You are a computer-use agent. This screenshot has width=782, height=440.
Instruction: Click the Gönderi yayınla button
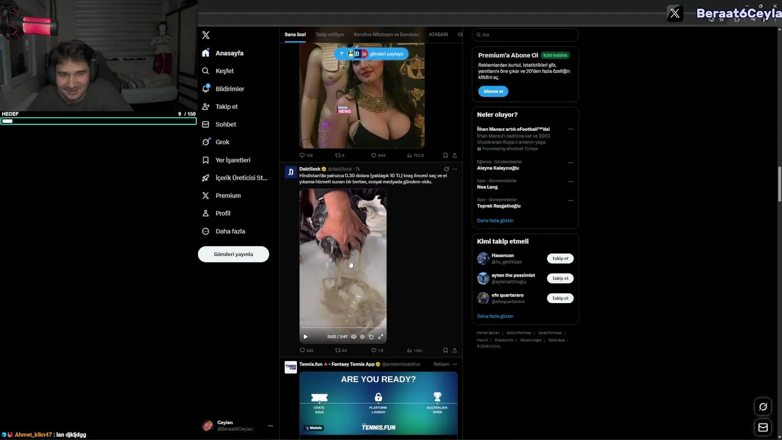[233, 254]
